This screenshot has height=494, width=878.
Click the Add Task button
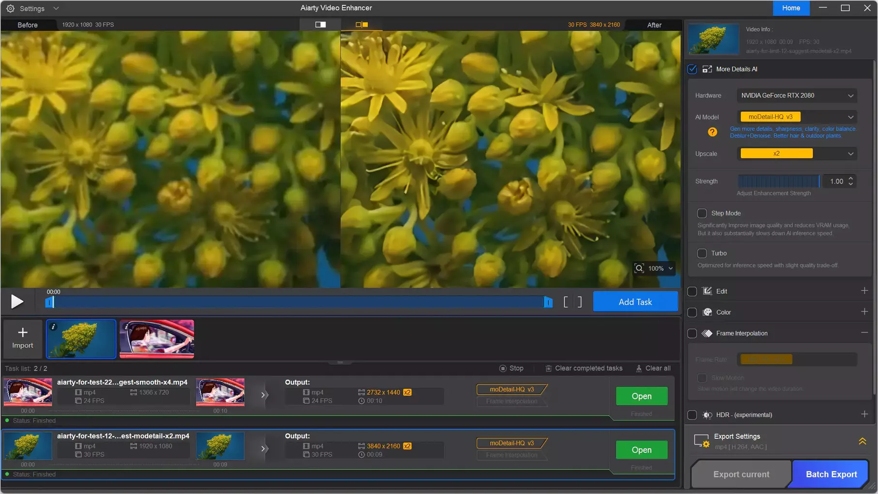pos(635,302)
